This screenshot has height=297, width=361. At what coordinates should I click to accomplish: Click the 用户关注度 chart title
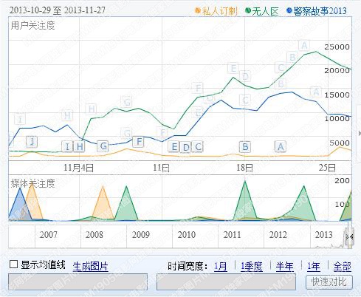pos(32,25)
